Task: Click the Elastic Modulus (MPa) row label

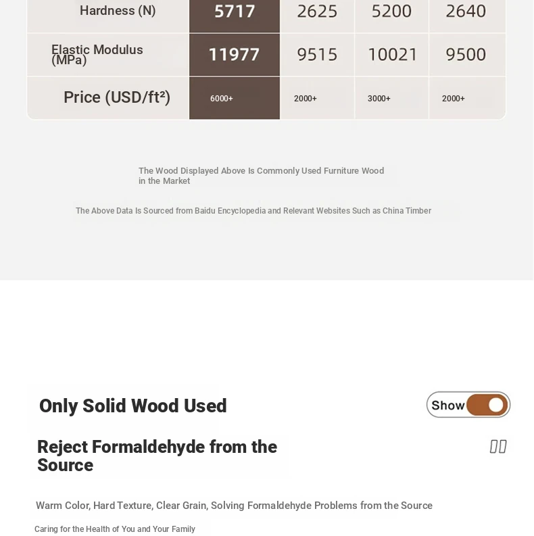Action: tap(97, 55)
